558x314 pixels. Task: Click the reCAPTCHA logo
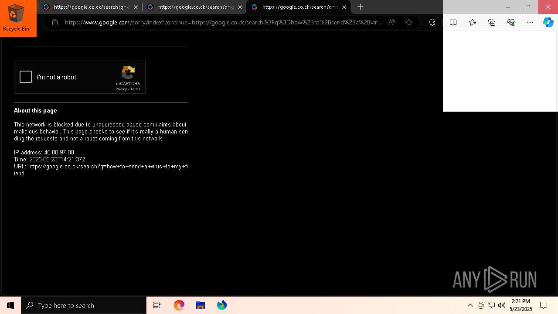(x=128, y=72)
